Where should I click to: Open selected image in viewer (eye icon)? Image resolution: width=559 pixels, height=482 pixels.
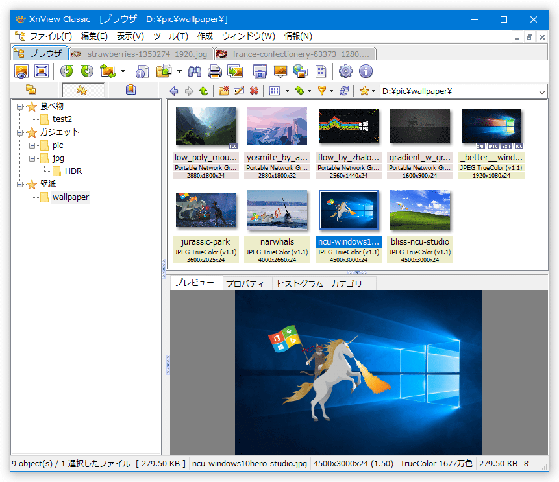pos(21,71)
